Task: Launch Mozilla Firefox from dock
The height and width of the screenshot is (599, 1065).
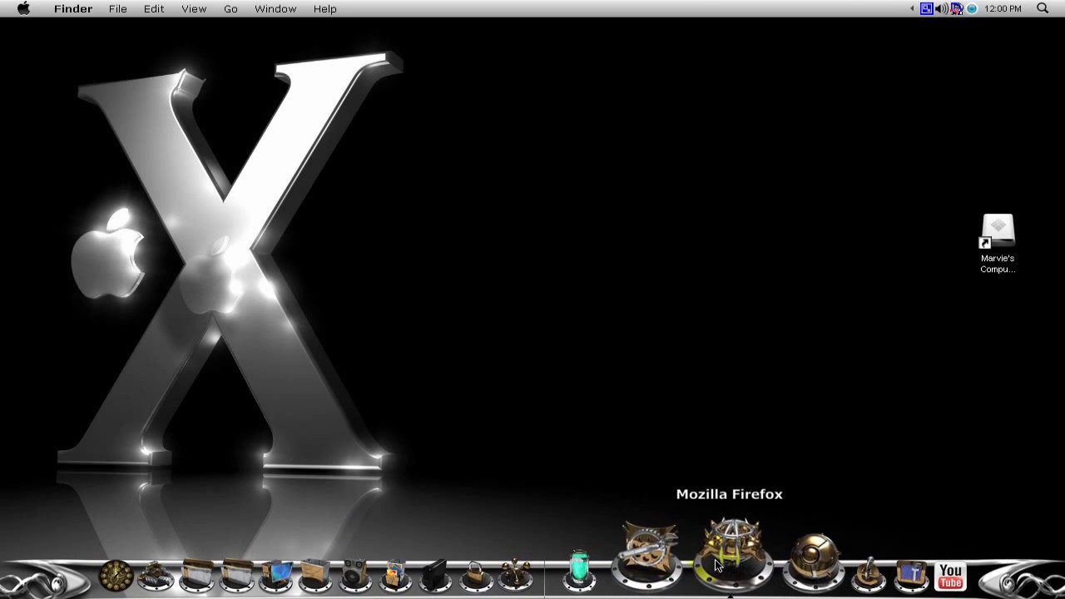Action: pos(733,554)
